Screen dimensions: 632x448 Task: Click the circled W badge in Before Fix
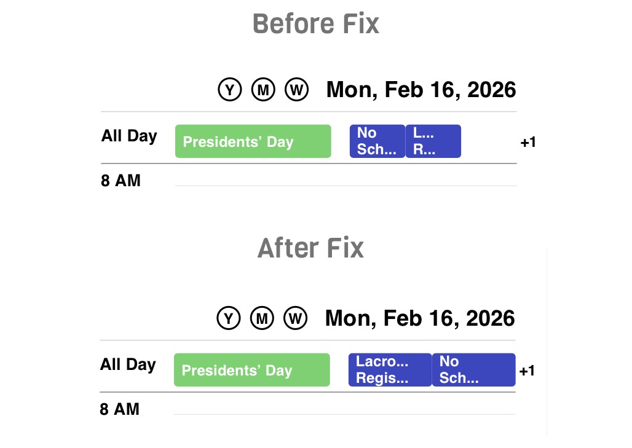point(297,89)
